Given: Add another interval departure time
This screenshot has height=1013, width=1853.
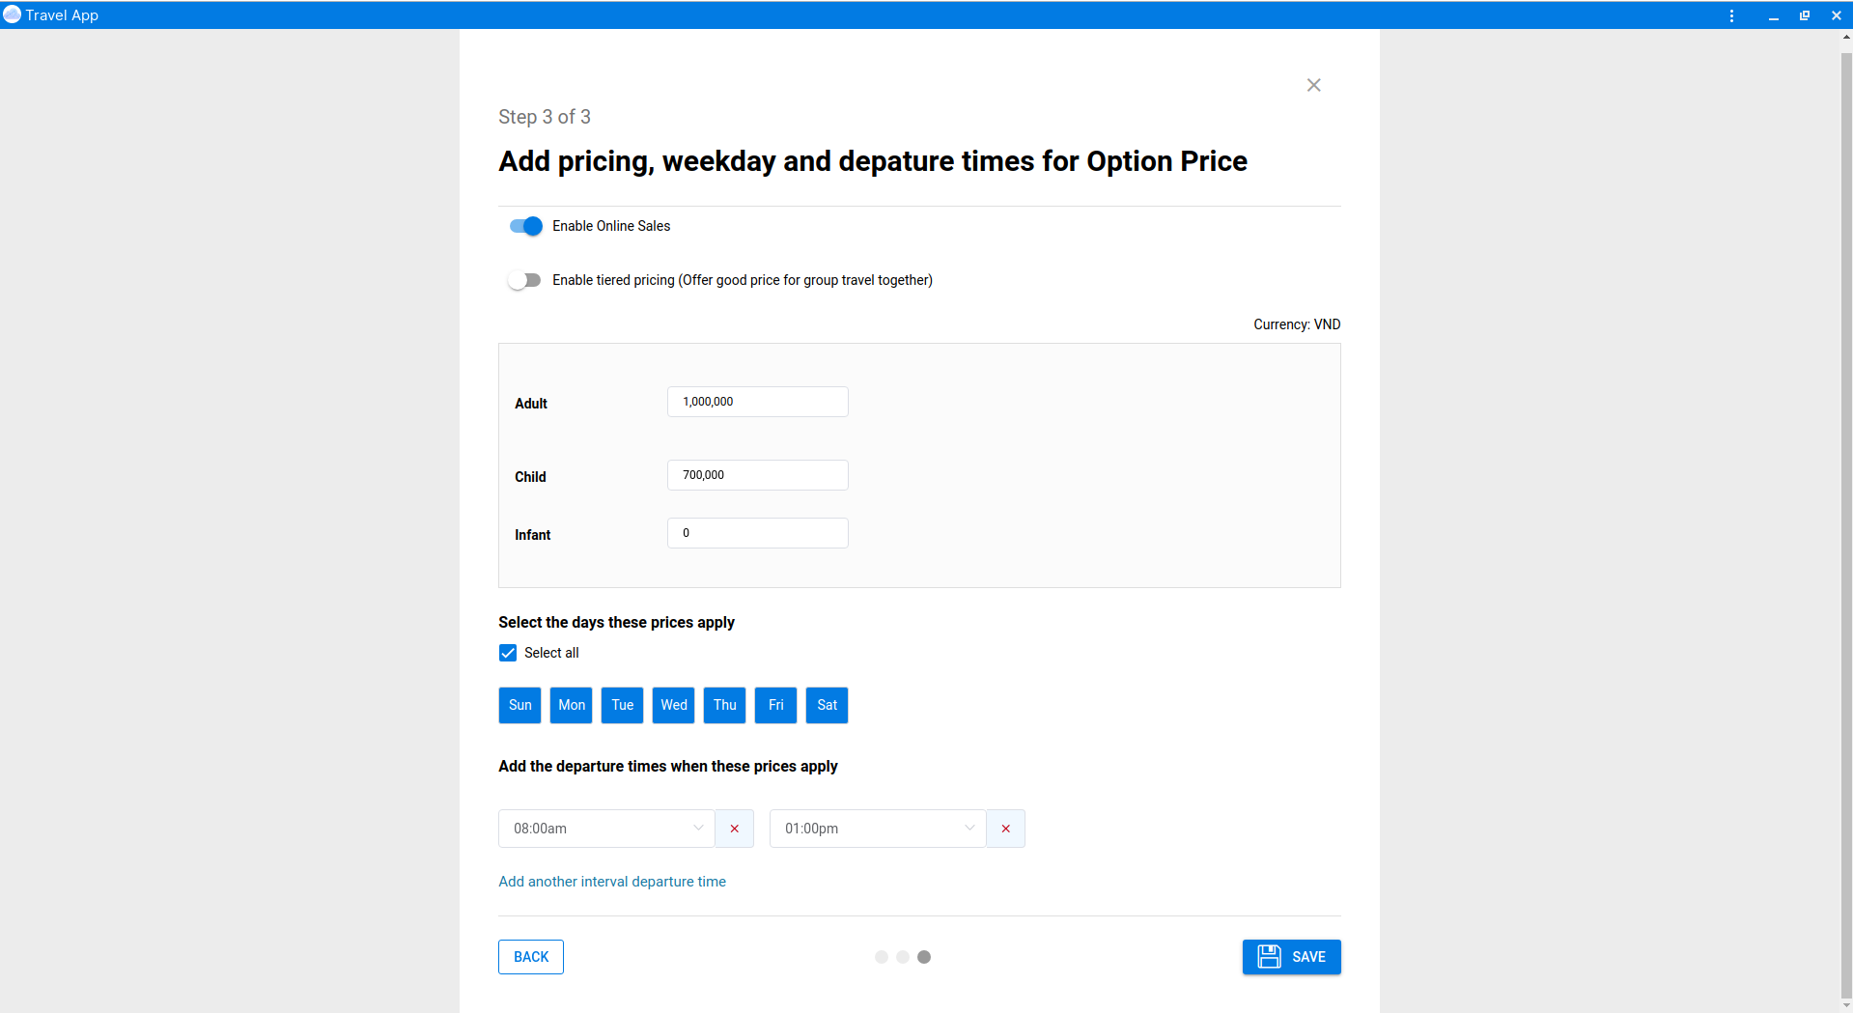Looking at the screenshot, I should [x=611, y=881].
